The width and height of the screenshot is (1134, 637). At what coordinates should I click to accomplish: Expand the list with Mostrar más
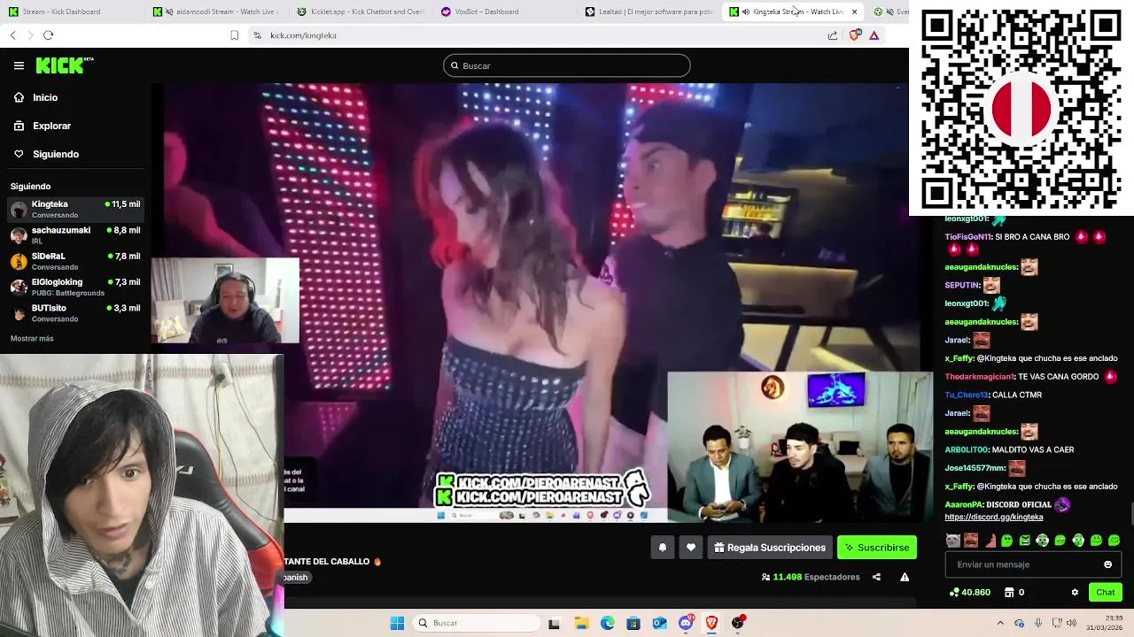[x=32, y=339]
